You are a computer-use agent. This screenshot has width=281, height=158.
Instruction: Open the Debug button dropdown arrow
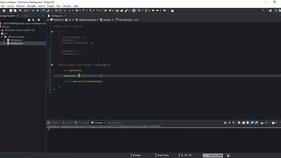(73, 11)
